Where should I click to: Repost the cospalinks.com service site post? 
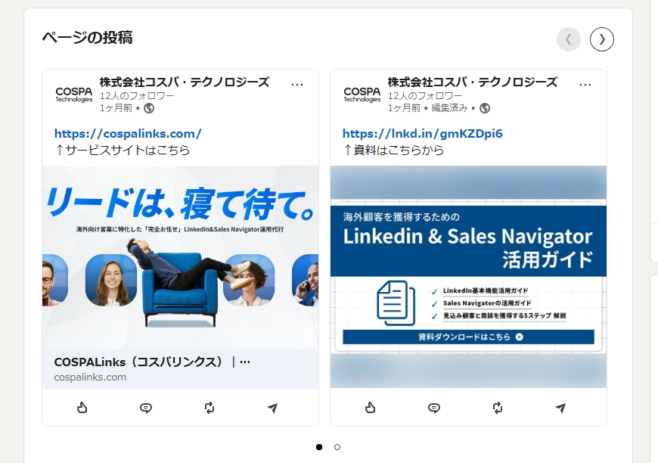[210, 408]
